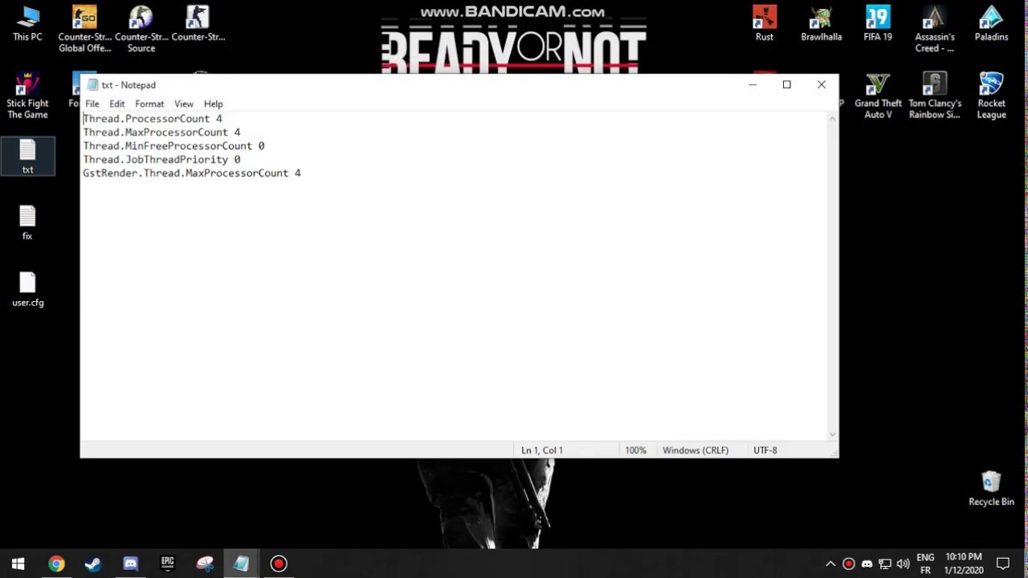Close the Notepad window

(x=822, y=84)
